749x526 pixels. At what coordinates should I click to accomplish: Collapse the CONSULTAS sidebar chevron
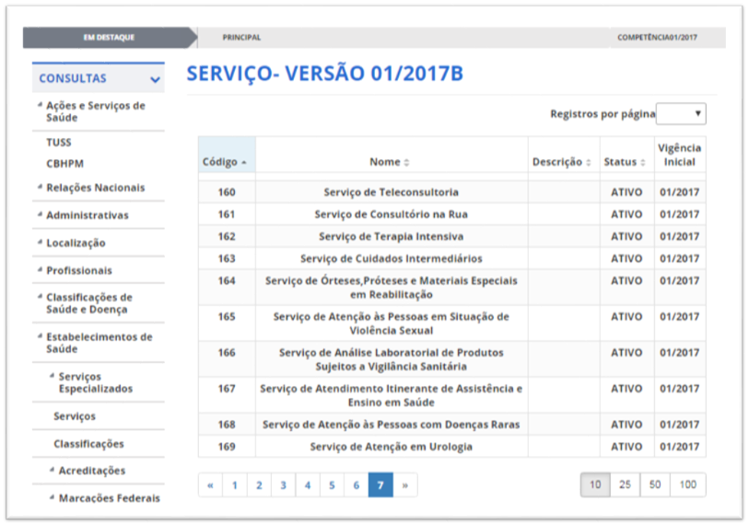[x=155, y=79]
